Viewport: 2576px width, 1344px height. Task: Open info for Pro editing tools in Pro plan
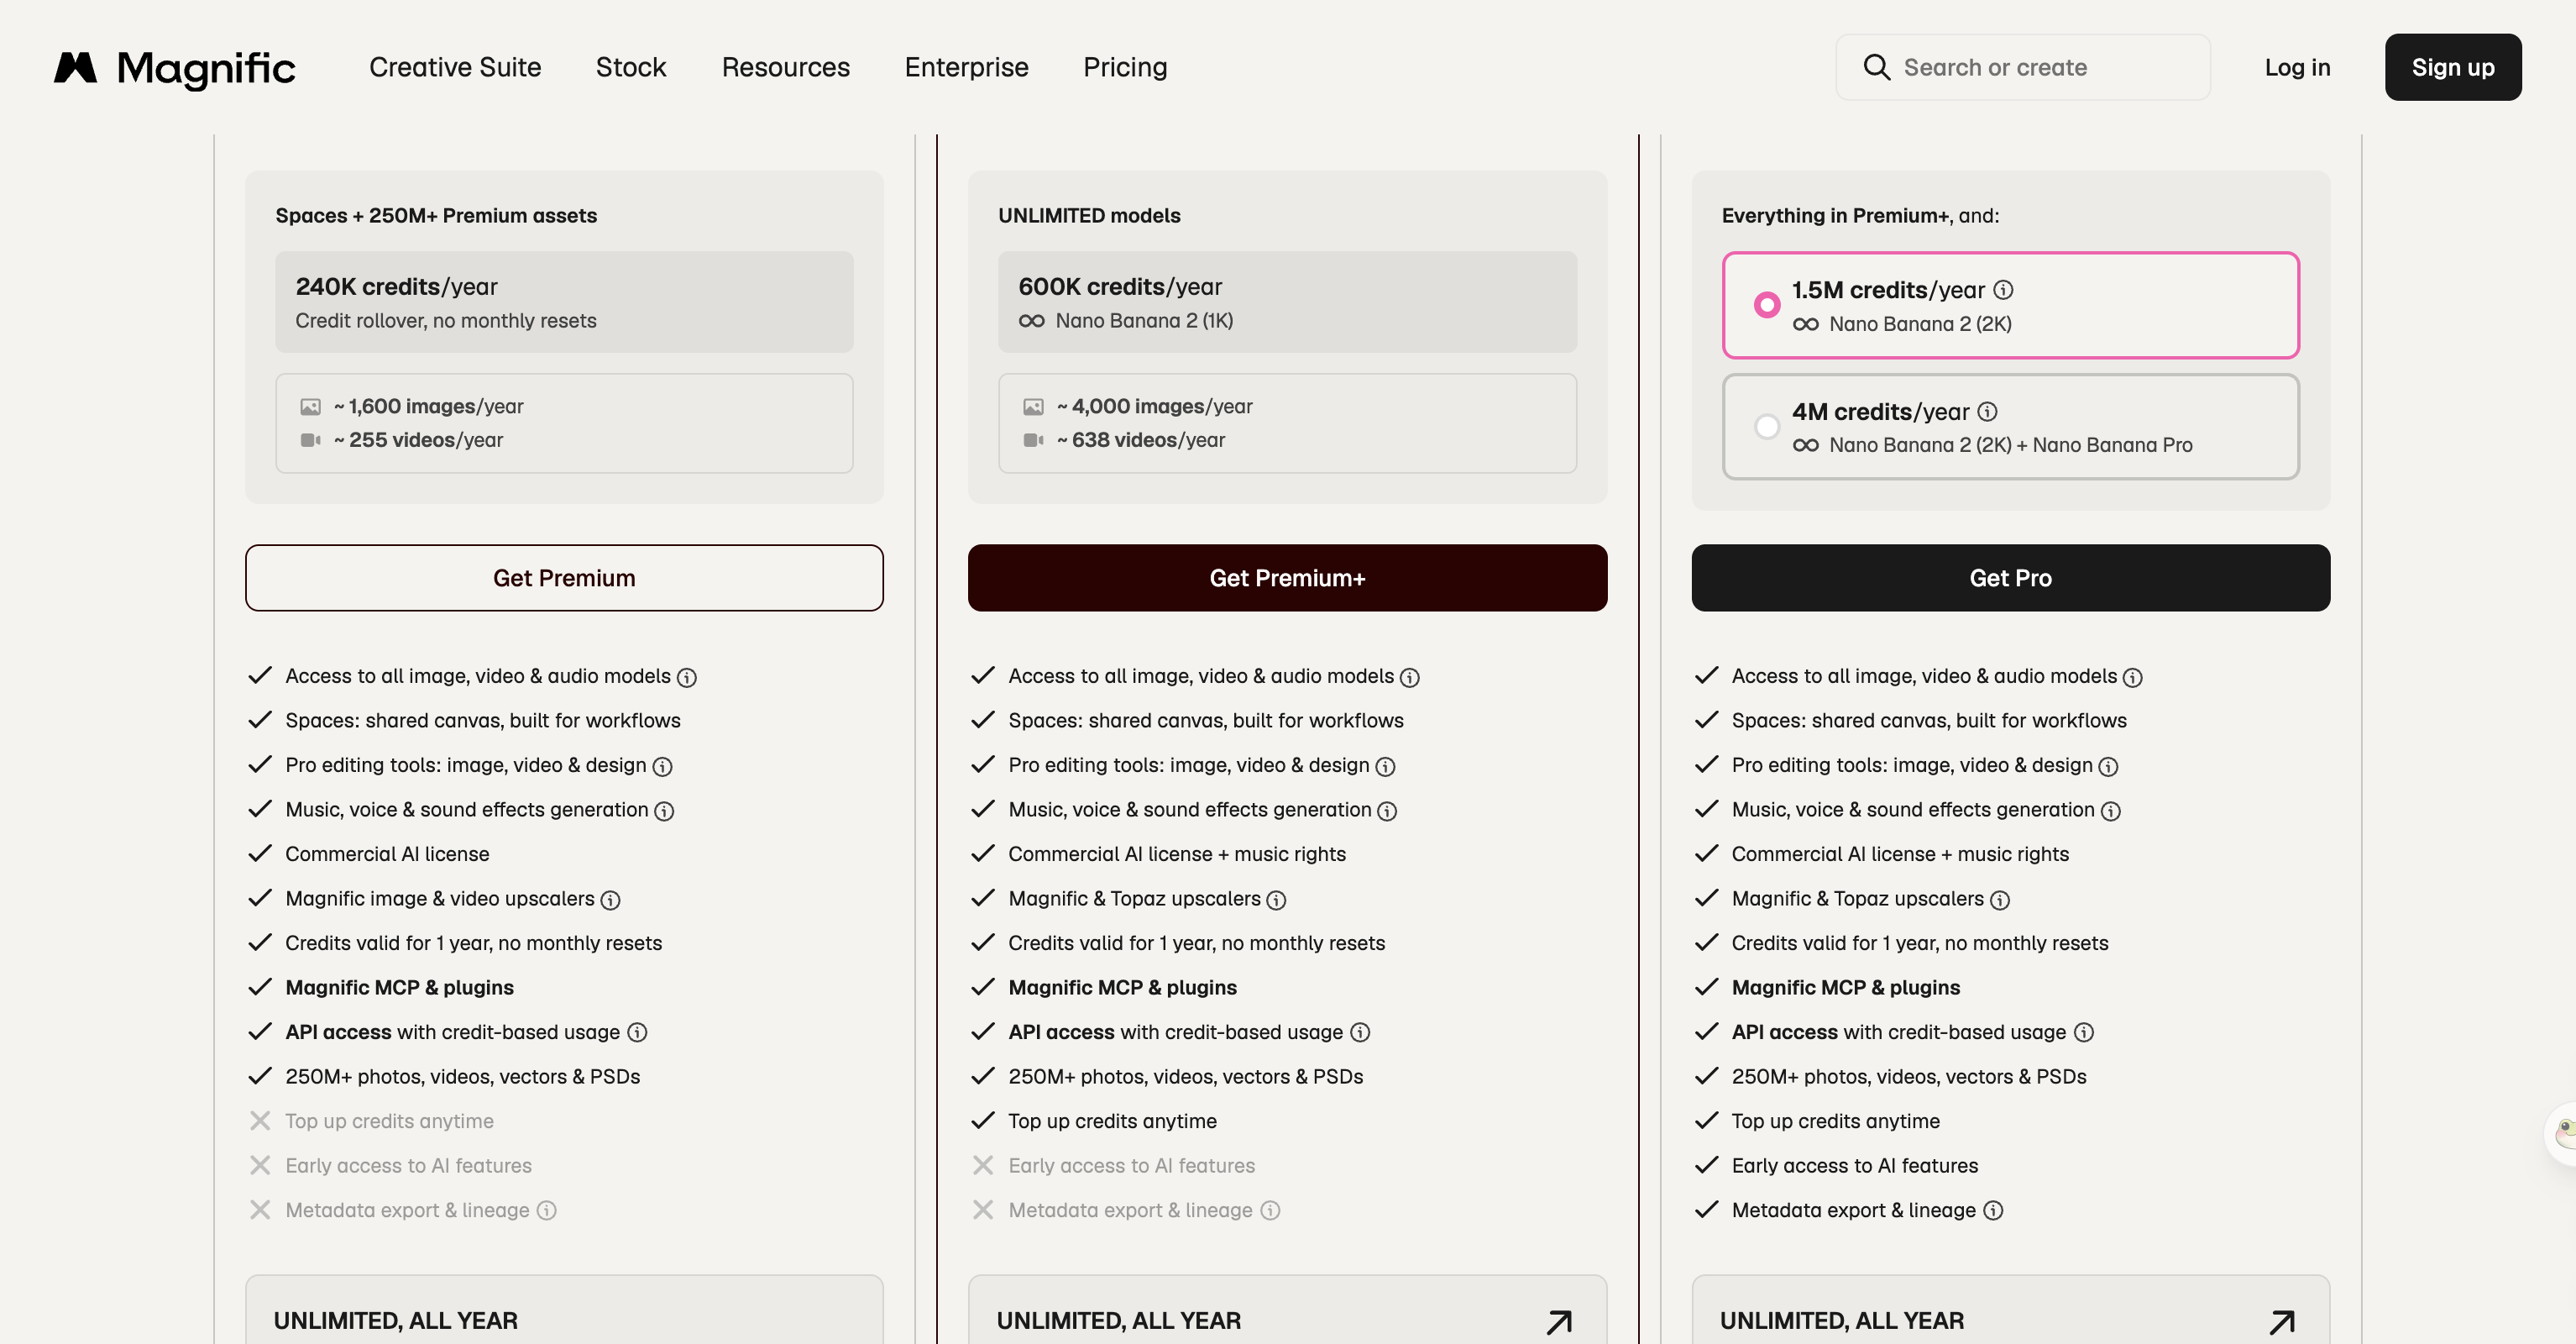2108,767
